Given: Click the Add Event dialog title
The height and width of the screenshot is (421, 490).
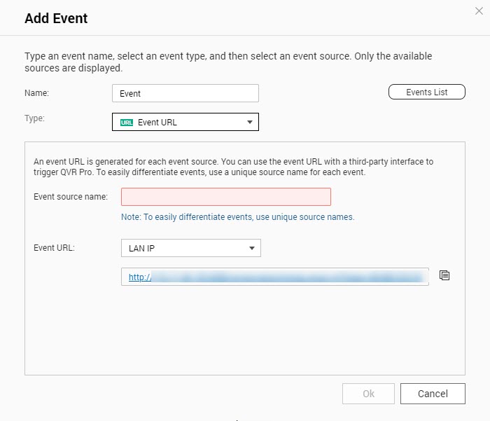Looking at the screenshot, I should (56, 19).
